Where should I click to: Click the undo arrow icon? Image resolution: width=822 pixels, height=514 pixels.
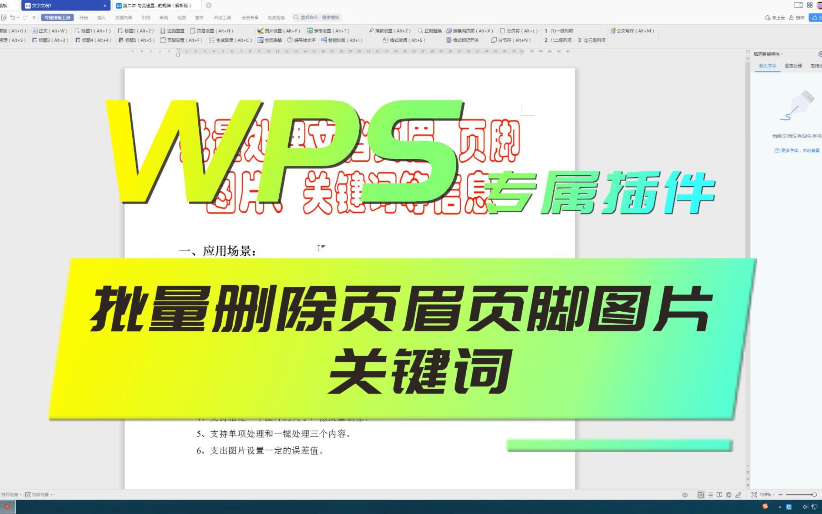pos(12,17)
